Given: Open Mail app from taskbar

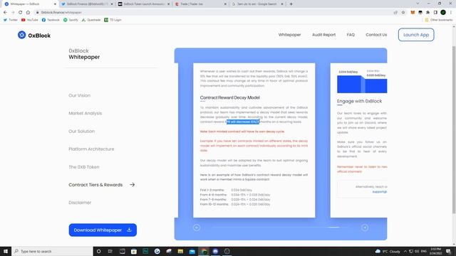Looking at the screenshot, I should [x=192, y=251].
